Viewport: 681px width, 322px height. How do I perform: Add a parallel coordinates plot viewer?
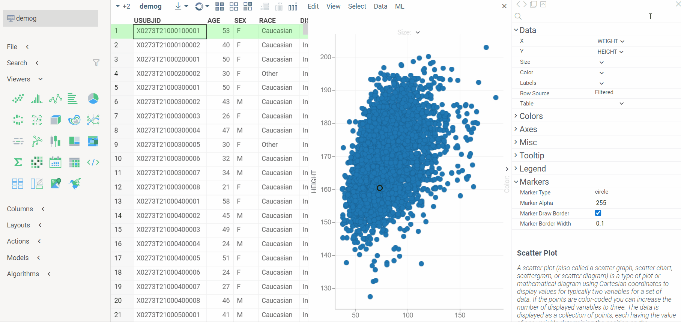[93, 120]
